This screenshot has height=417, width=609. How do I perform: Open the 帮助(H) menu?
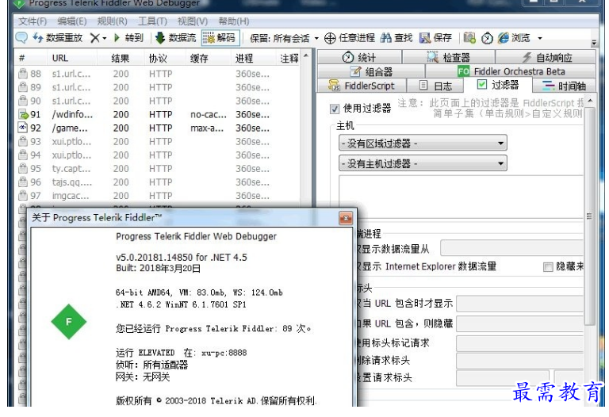(233, 21)
